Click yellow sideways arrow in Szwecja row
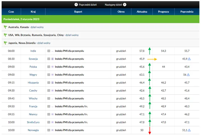The width and height of the screenshot is (201, 136). click(152, 59)
